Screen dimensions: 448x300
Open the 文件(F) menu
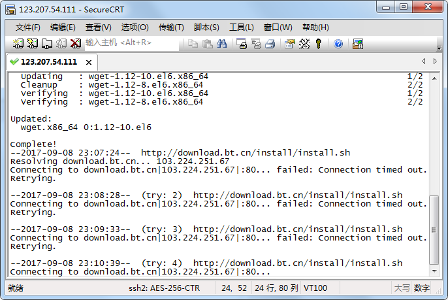[x=27, y=27]
